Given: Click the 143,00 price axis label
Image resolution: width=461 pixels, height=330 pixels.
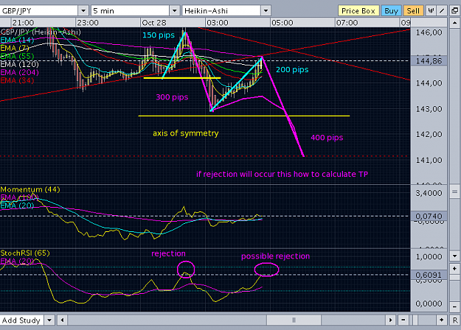Looking at the screenshot, I should tap(429, 109).
